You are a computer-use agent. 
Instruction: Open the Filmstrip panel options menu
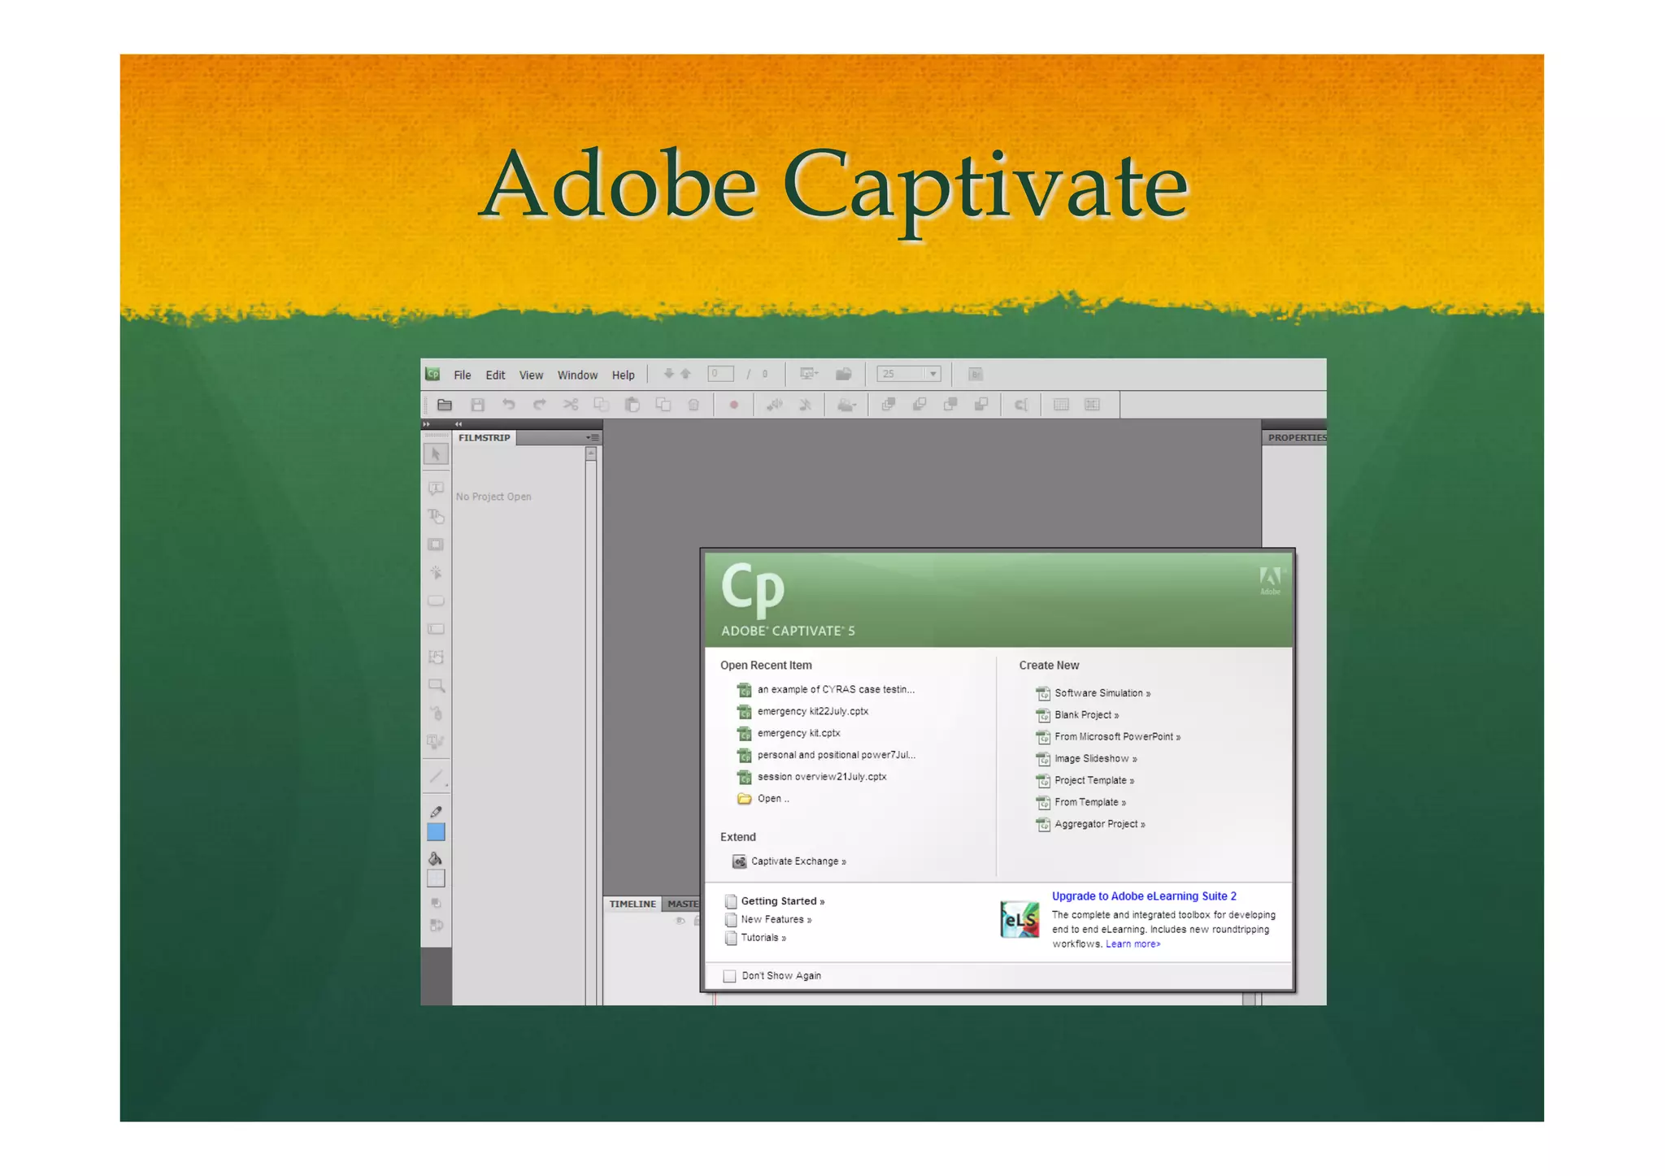pos(593,438)
